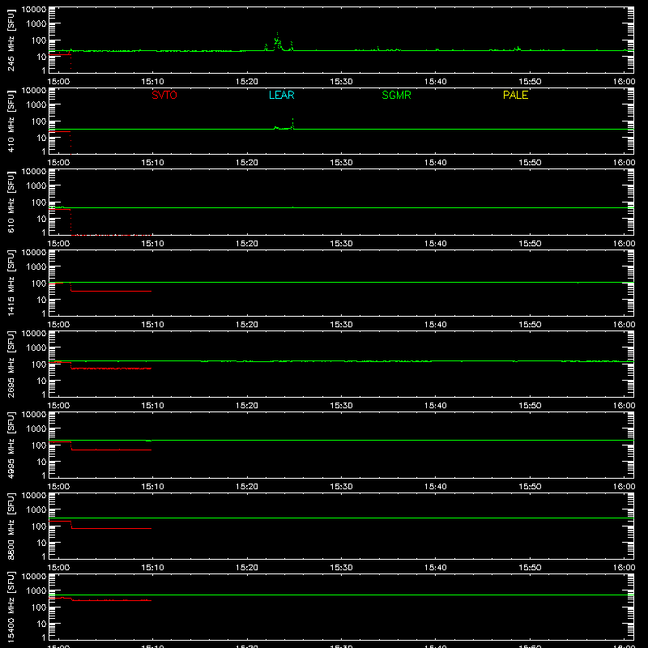Click the tallest burst peak in 245 MHz panel
Viewport: 648px width, 648px height.
[x=277, y=33]
